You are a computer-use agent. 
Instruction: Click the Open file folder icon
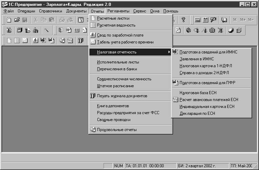(x=17, y=20)
